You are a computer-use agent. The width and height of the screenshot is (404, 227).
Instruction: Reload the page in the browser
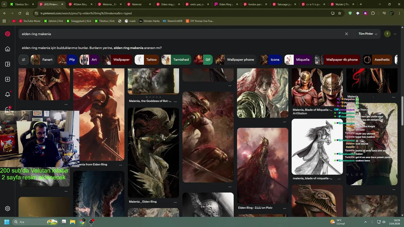click(x=20, y=13)
